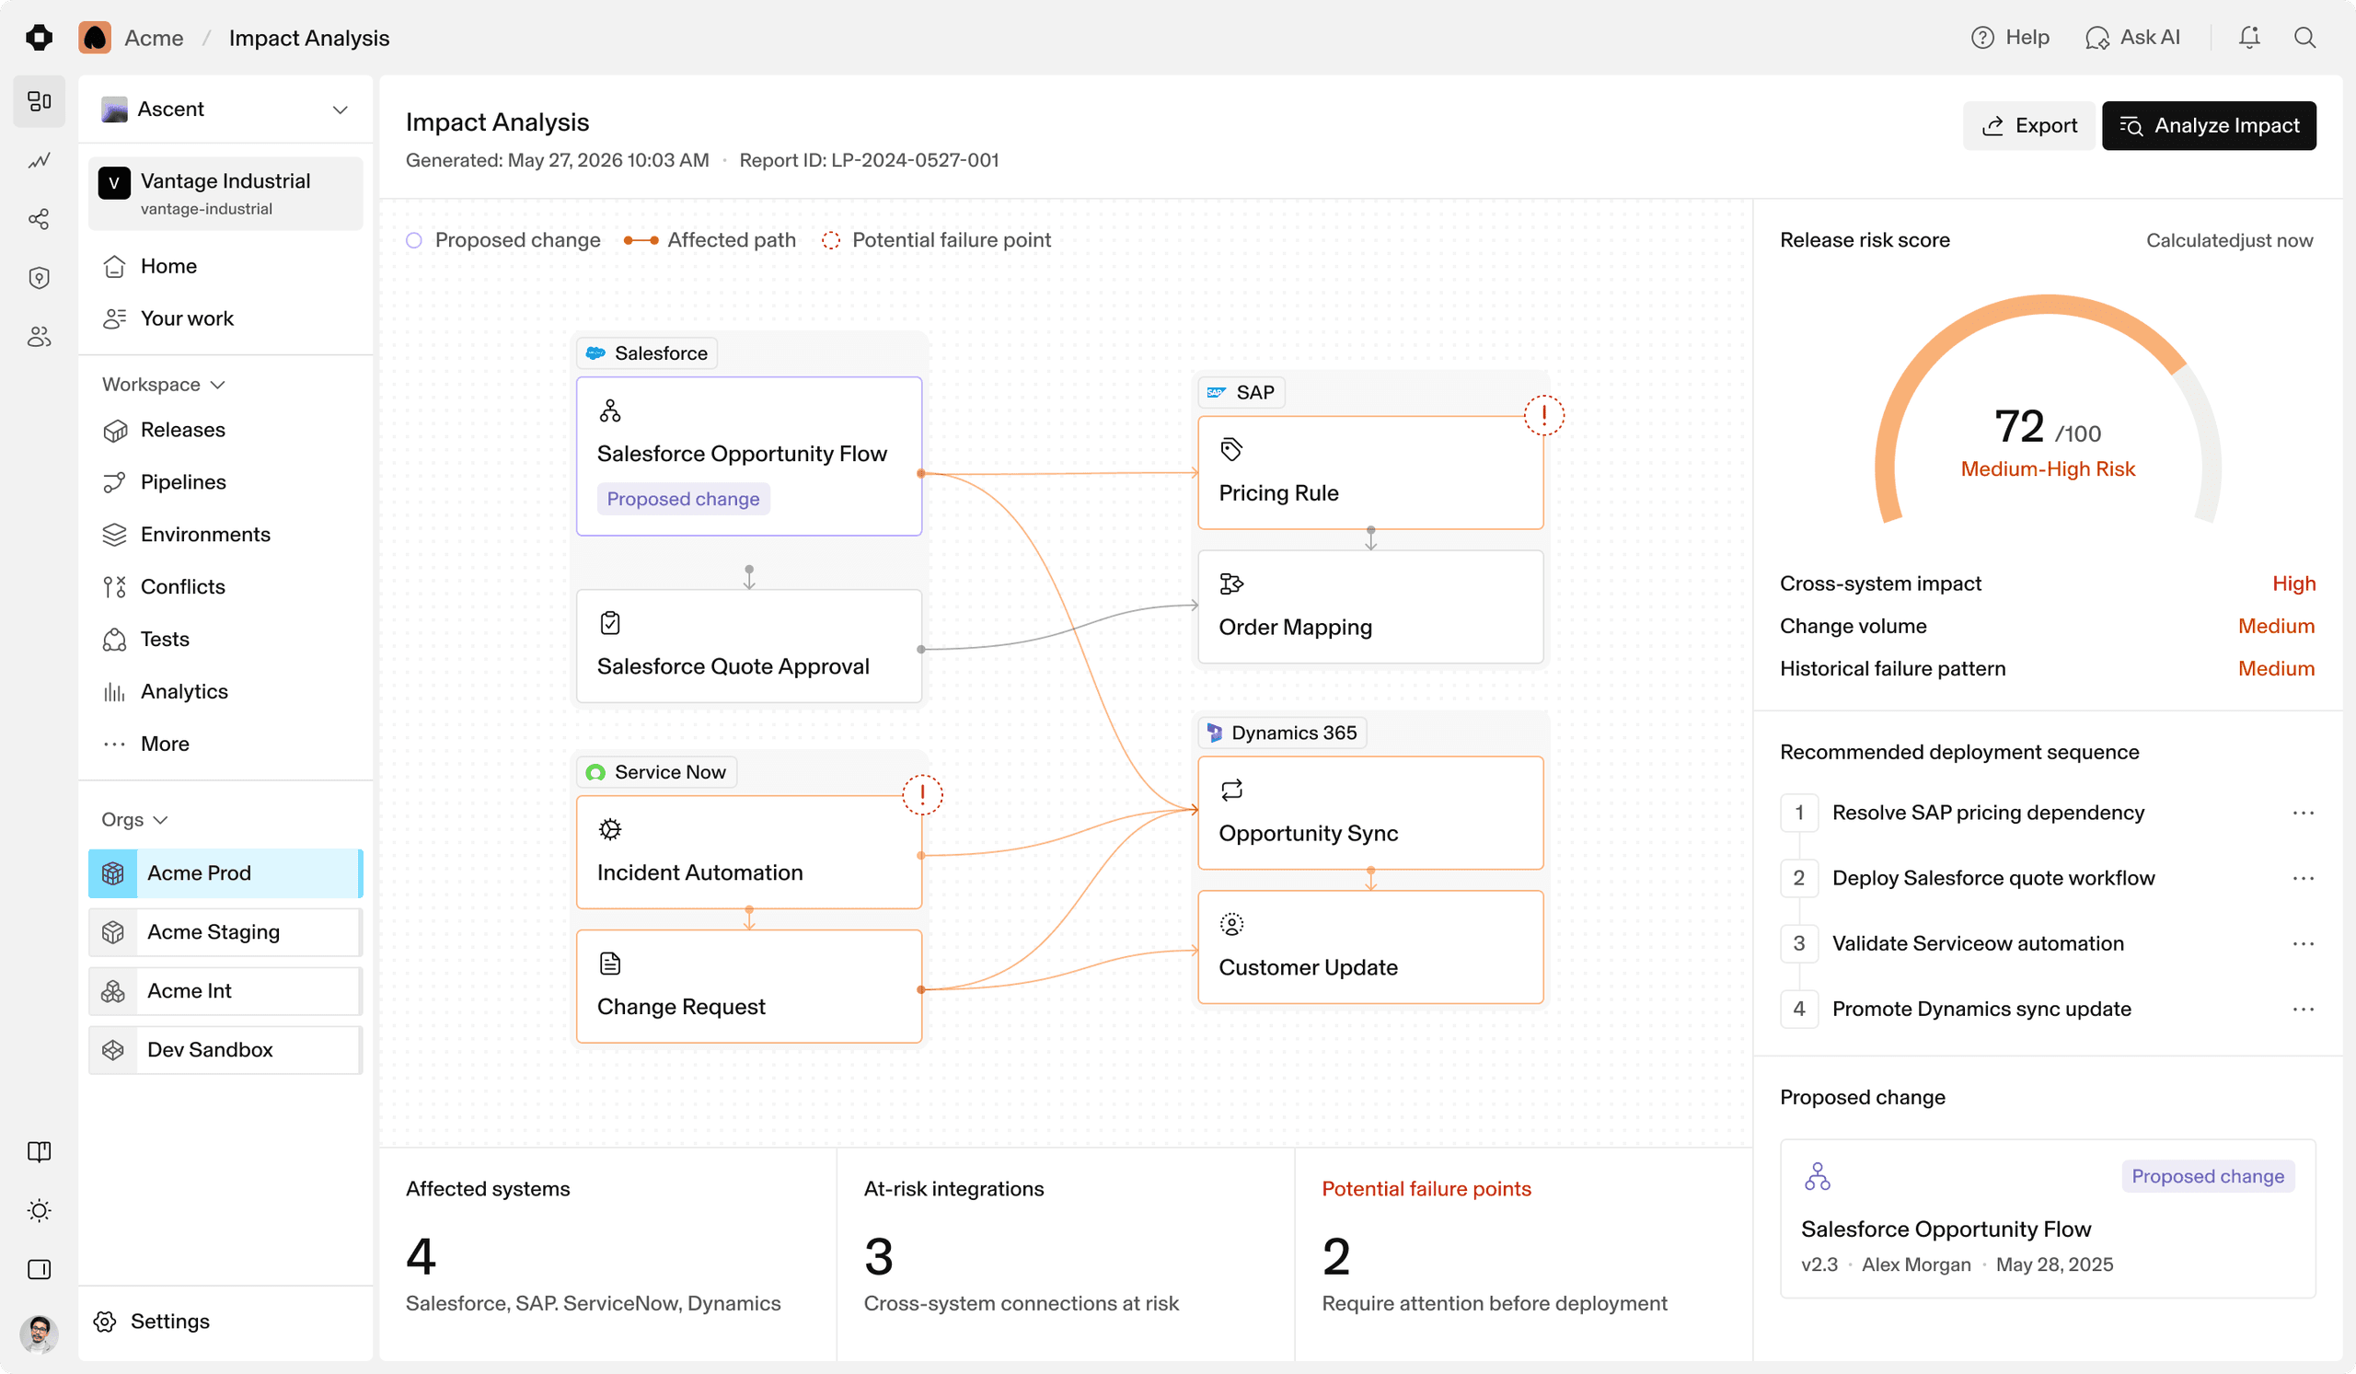Select the Dev Sandbox org

(x=225, y=1050)
